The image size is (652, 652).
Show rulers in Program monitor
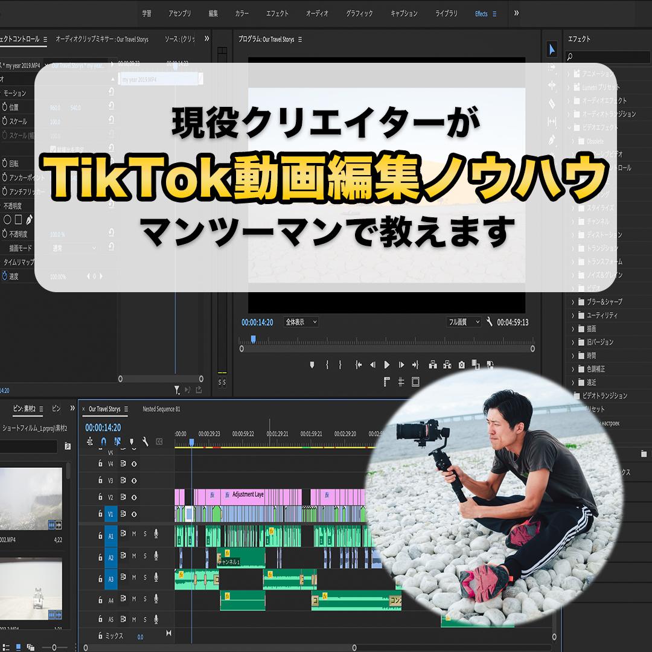(x=387, y=382)
